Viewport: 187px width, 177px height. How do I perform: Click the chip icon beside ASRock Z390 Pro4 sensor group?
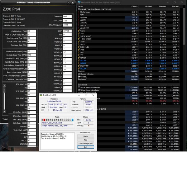pyautogui.click(x=79, y=9)
